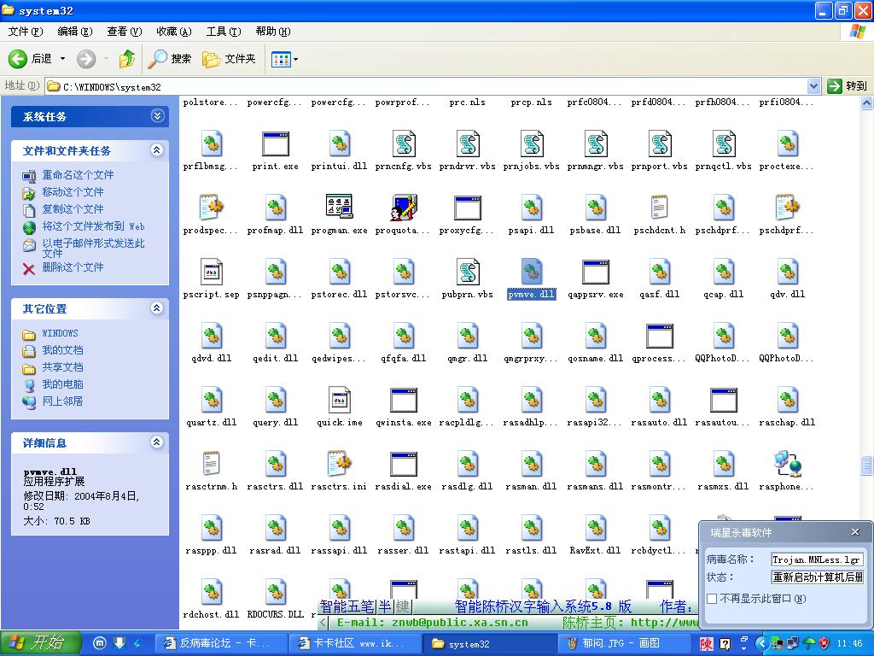
Task: Open the address bar dropdown arrow
Action: [x=814, y=85]
